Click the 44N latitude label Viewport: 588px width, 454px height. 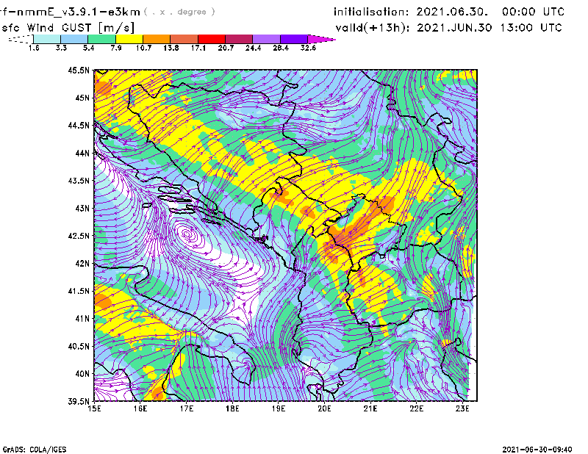click(x=82, y=153)
